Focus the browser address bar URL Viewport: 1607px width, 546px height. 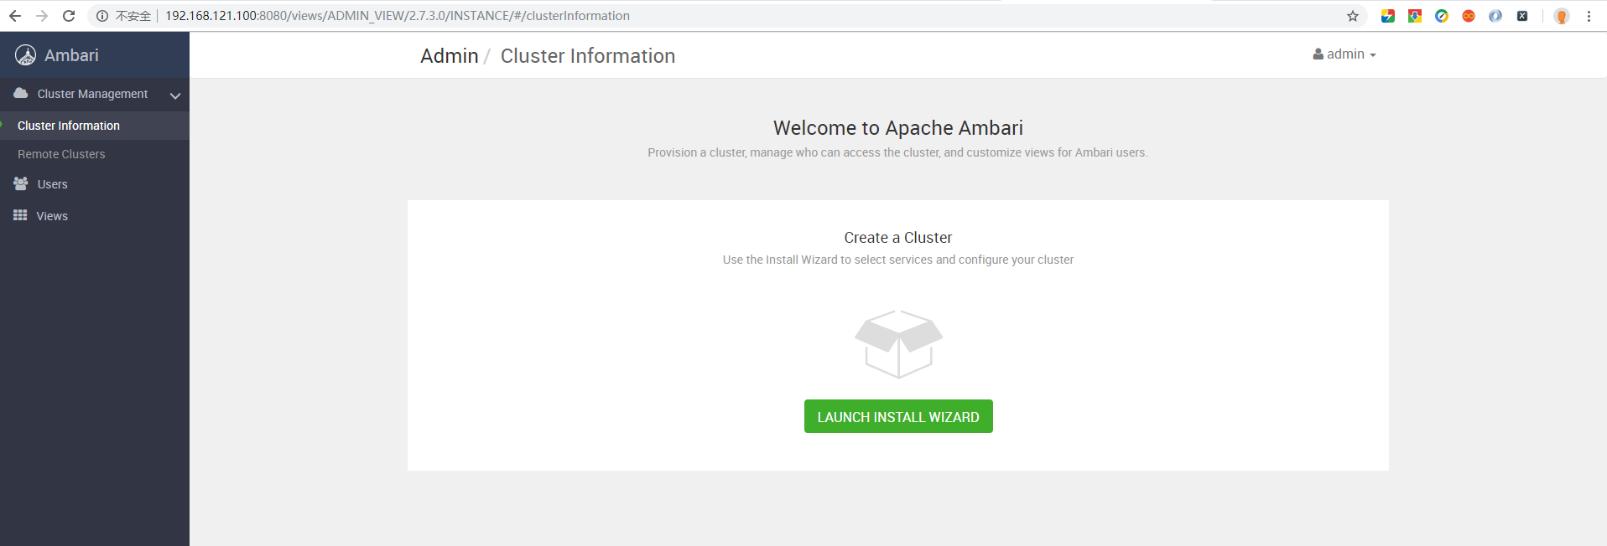[x=398, y=16]
